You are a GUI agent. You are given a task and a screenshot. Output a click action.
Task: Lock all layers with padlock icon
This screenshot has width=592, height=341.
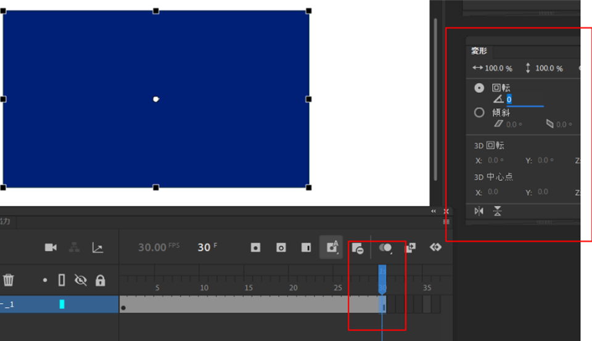point(100,280)
